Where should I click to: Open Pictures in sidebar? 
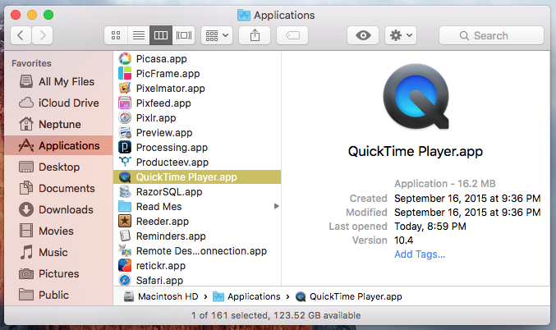(58, 273)
